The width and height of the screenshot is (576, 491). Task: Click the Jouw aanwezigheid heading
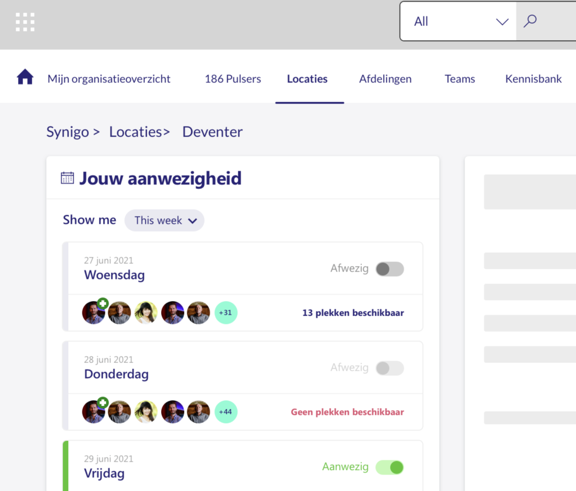161,178
